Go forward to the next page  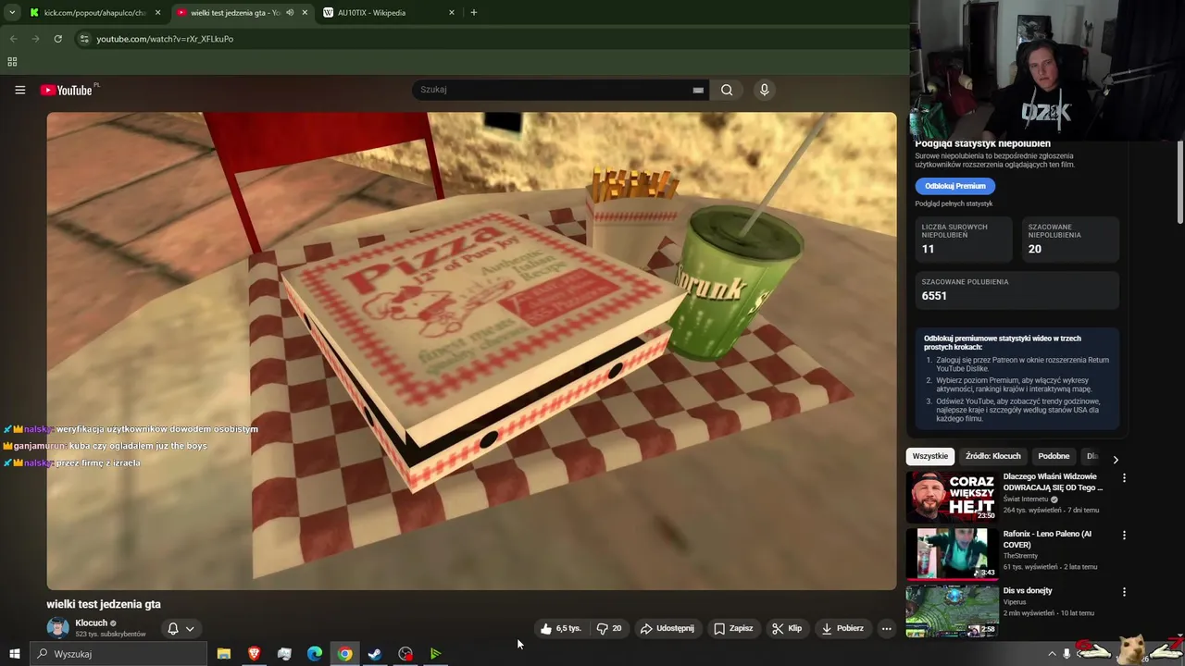tap(35, 39)
